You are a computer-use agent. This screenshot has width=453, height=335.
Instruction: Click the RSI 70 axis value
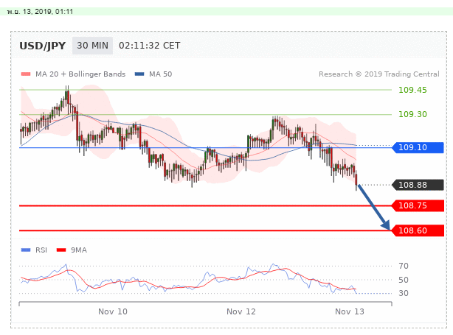404,266
